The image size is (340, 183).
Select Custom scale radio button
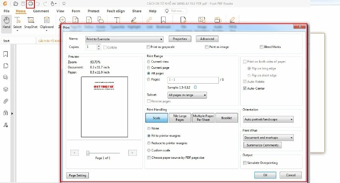149,150
